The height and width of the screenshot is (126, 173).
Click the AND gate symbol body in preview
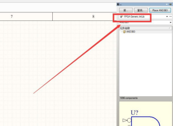[146, 121]
